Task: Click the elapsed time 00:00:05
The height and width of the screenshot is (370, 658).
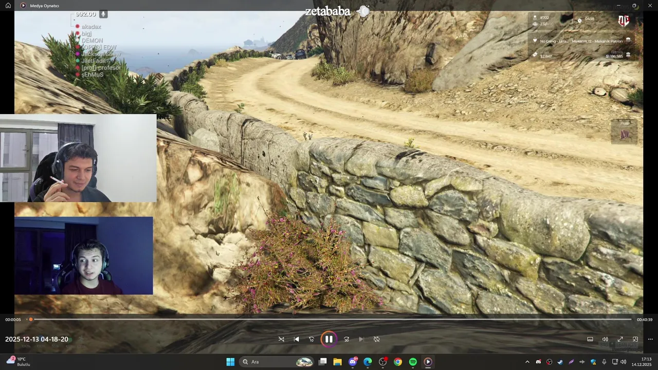Action: pos(13,320)
